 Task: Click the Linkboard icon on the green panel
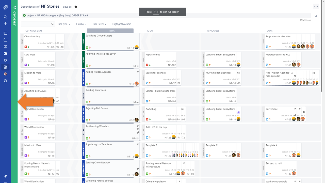click(x=14, y=7)
